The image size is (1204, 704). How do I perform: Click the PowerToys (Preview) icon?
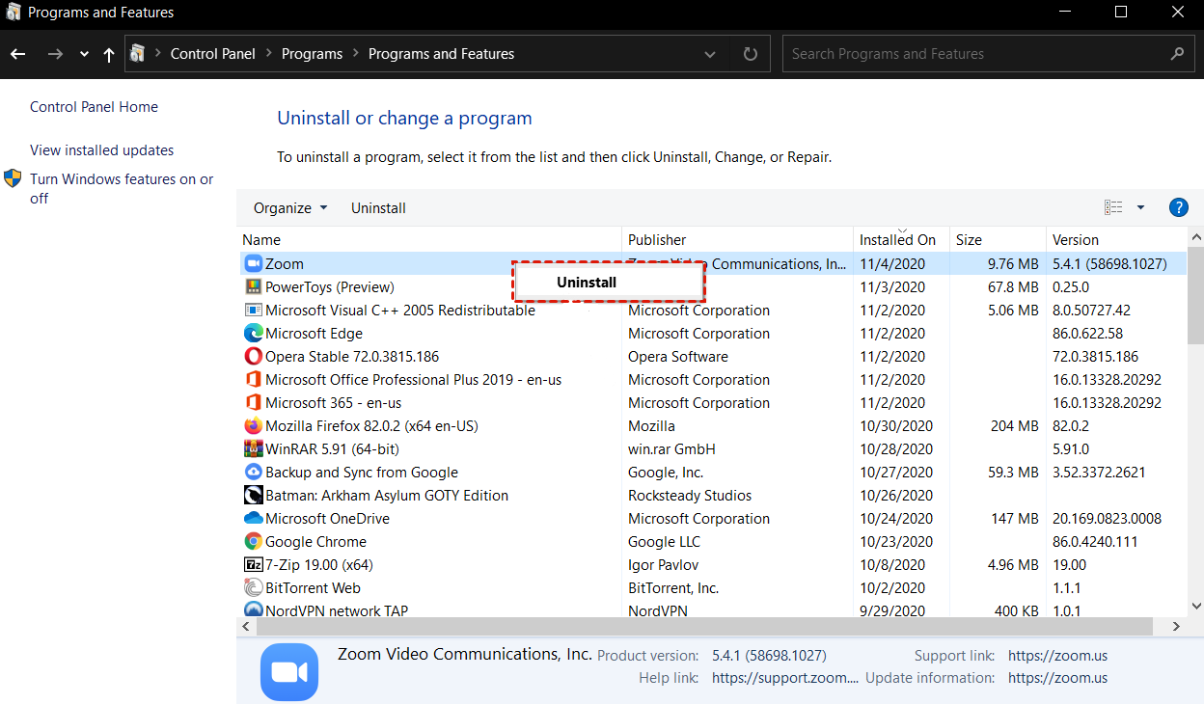tap(253, 286)
